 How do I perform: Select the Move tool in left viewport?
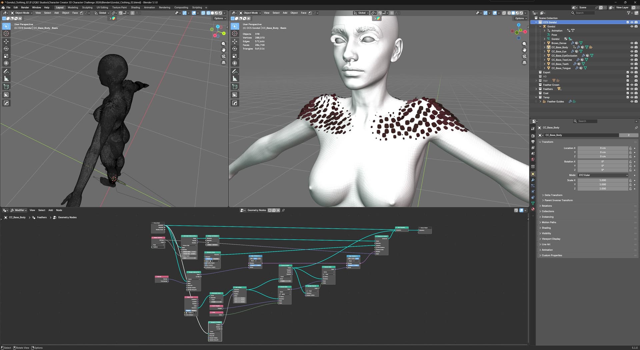pyautogui.click(x=6, y=41)
